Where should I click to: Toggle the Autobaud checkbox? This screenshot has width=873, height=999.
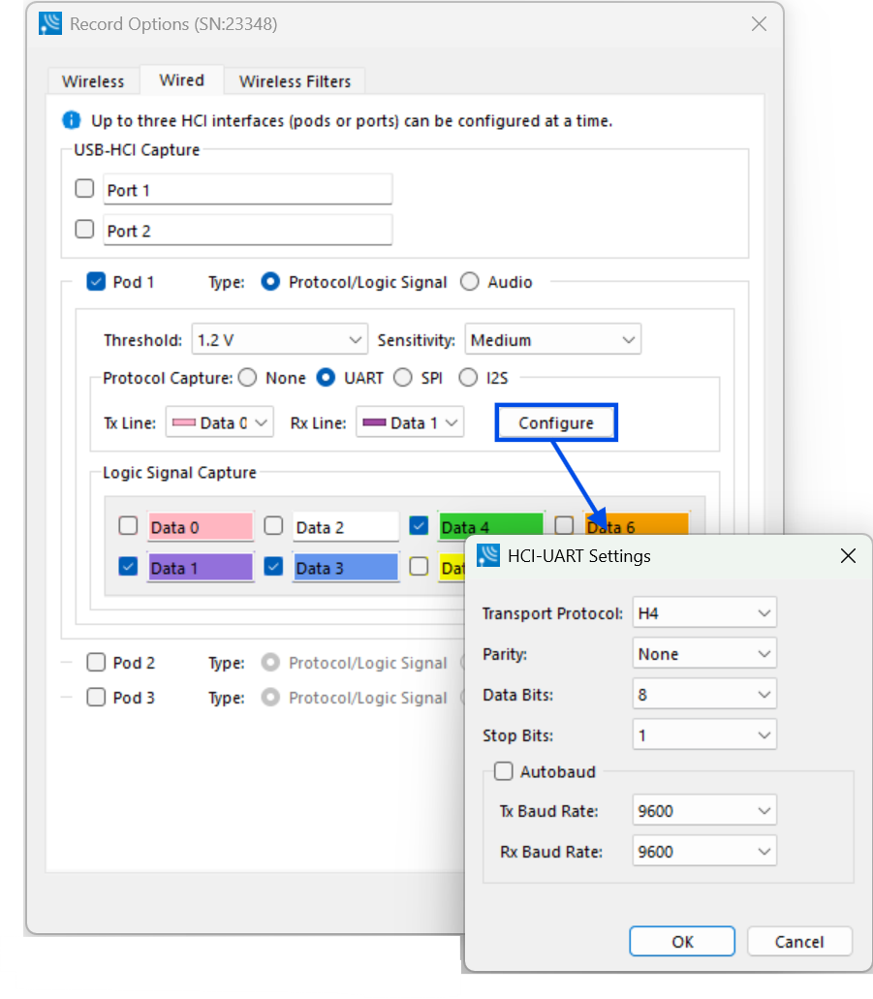coord(504,771)
